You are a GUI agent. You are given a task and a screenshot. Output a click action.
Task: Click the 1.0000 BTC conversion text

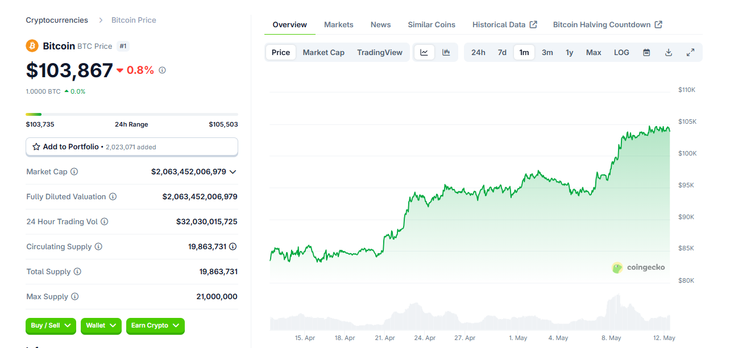coord(43,91)
